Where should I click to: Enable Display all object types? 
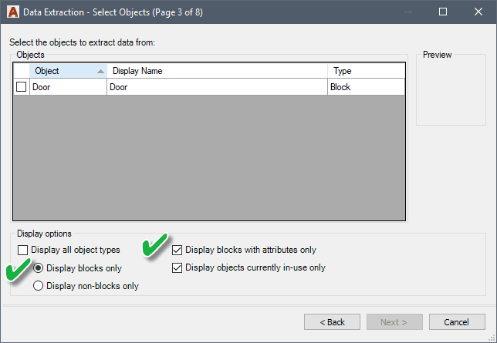click(23, 250)
